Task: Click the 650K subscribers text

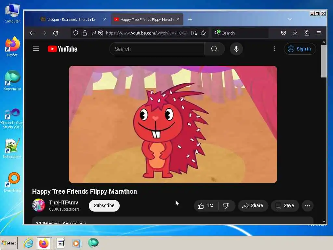Action: coord(64,209)
